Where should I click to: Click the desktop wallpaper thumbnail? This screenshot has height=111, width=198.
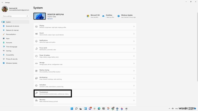pos(40,16)
